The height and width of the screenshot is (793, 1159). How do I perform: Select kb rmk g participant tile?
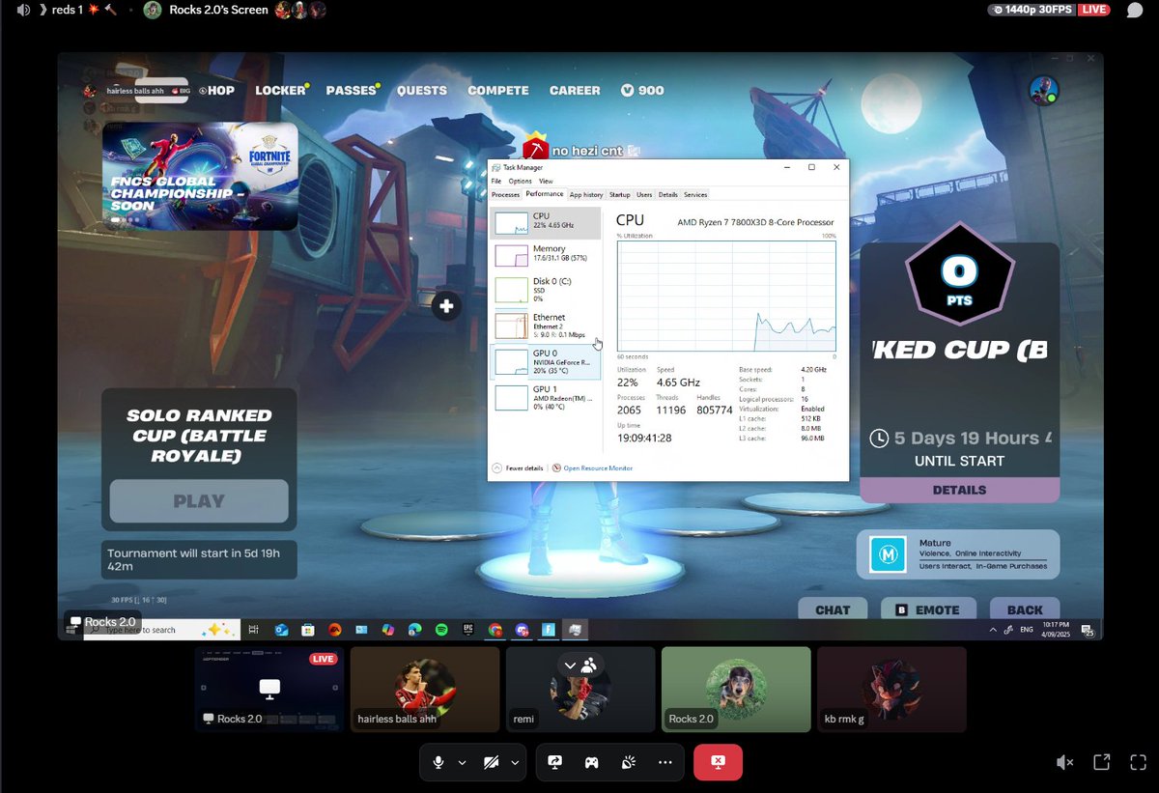[x=891, y=690]
